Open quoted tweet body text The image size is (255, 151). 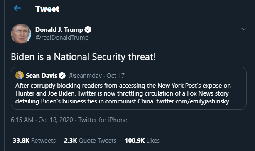point(125,93)
